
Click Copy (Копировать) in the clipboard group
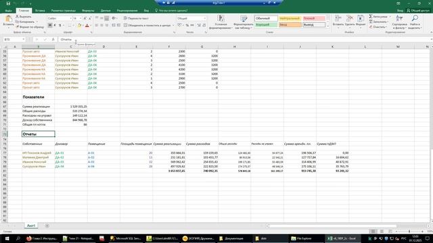[x=25, y=22]
